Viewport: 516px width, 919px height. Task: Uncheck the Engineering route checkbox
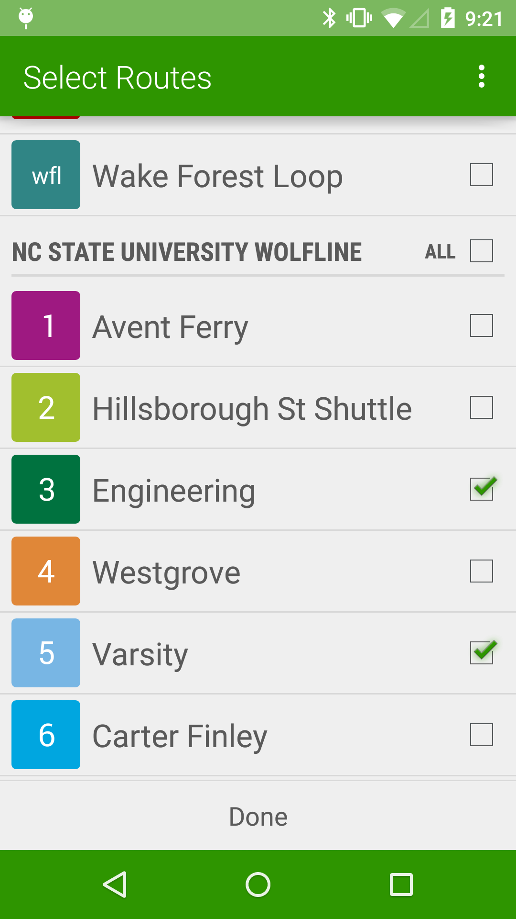click(x=482, y=489)
